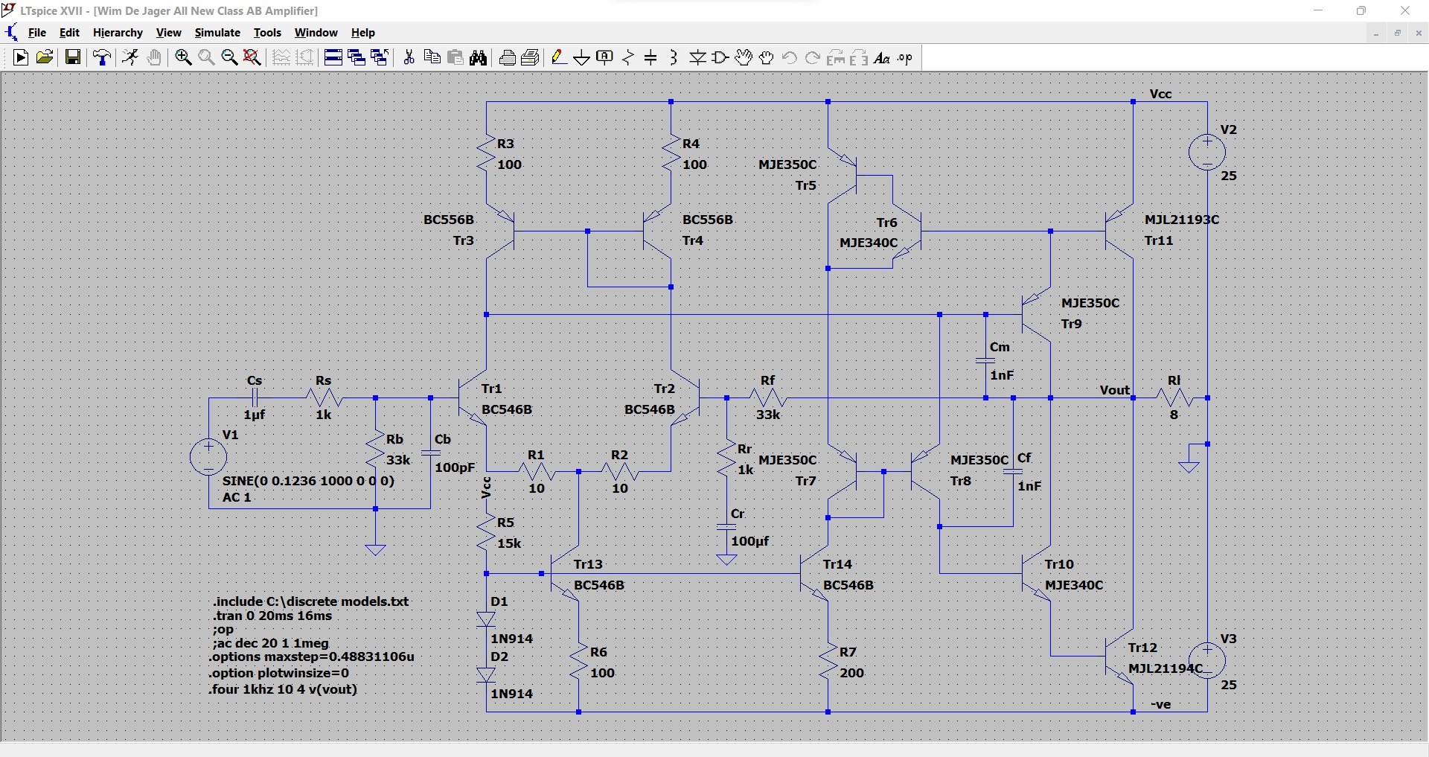Select the Text Aa tool

click(882, 58)
